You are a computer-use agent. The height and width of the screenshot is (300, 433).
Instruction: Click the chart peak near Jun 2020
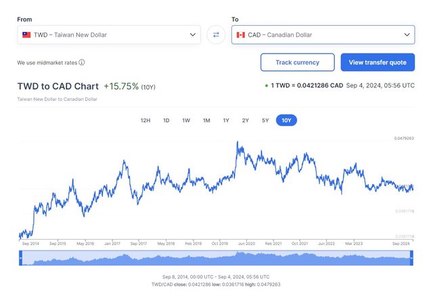click(237, 142)
